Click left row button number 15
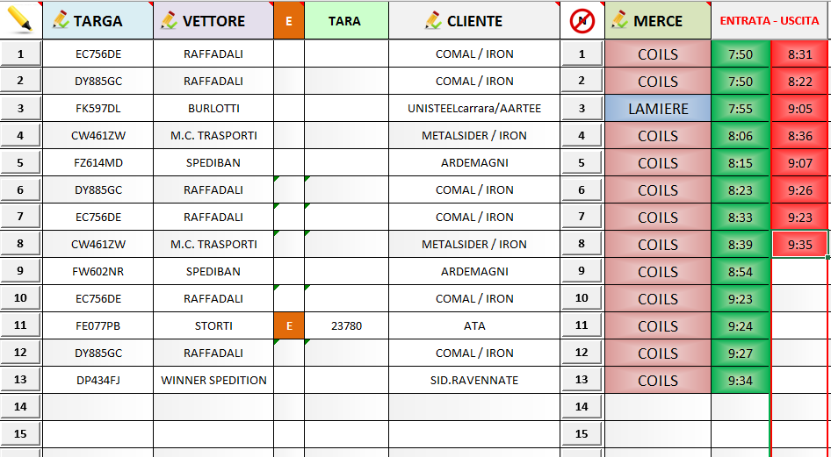 pyautogui.click(x=21, y=433)
